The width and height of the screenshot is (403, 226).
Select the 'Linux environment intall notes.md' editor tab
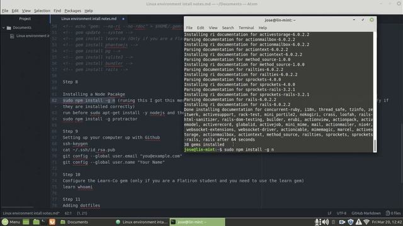pos(89,19)
